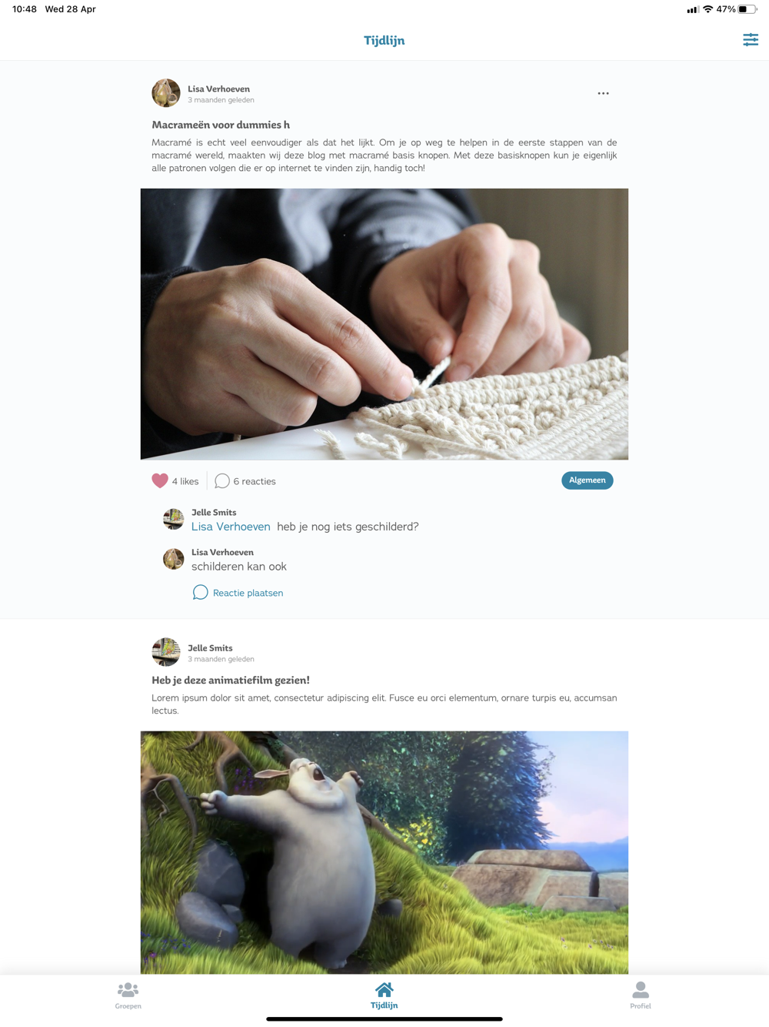The height and width of the screenshot is (1027, 769).
Task: Select the Tijdlijn home tab
Action: (x=384, y=995)
